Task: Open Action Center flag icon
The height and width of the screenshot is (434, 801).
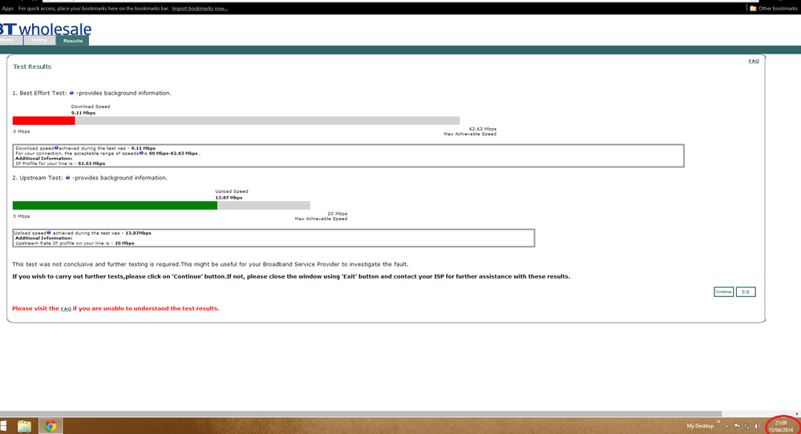Action: coord(737,426)
